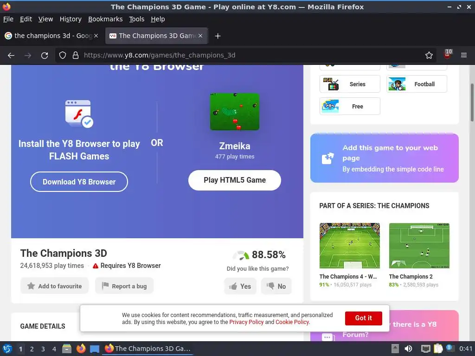Image resolution: width=475 pixels, height=356 pixels.
Task: Click the red warning triangle icon
Action: [x=96, y=266]
